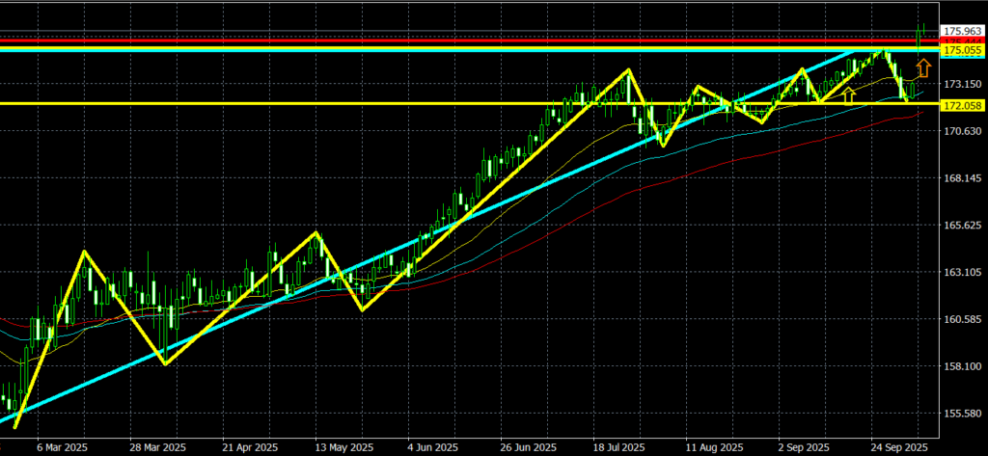Click the 160.585 value on the price axis
988x456 pixels.
point(963,319)
